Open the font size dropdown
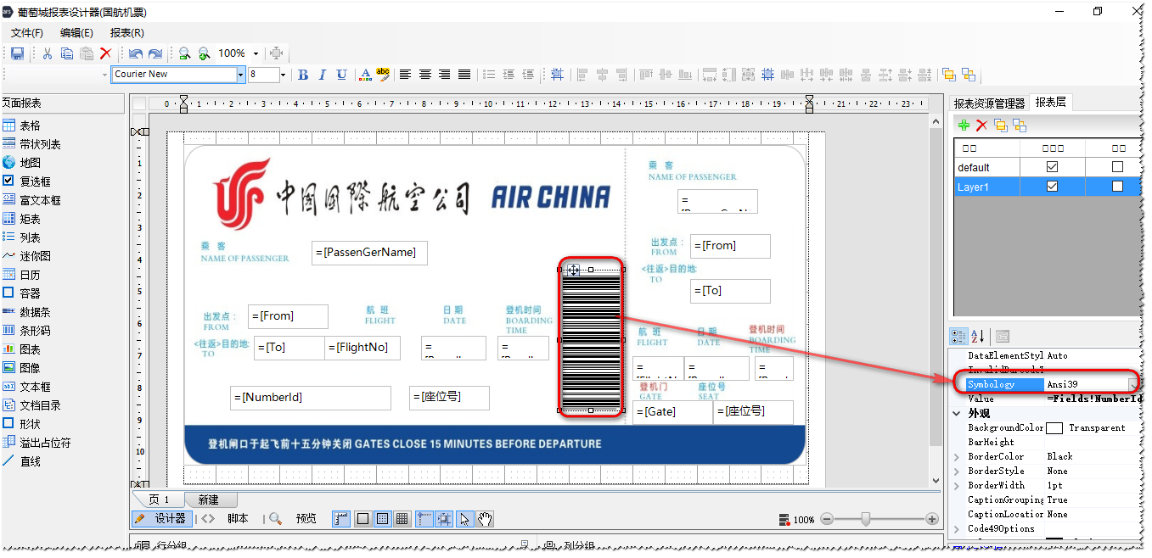 (283, 75)
